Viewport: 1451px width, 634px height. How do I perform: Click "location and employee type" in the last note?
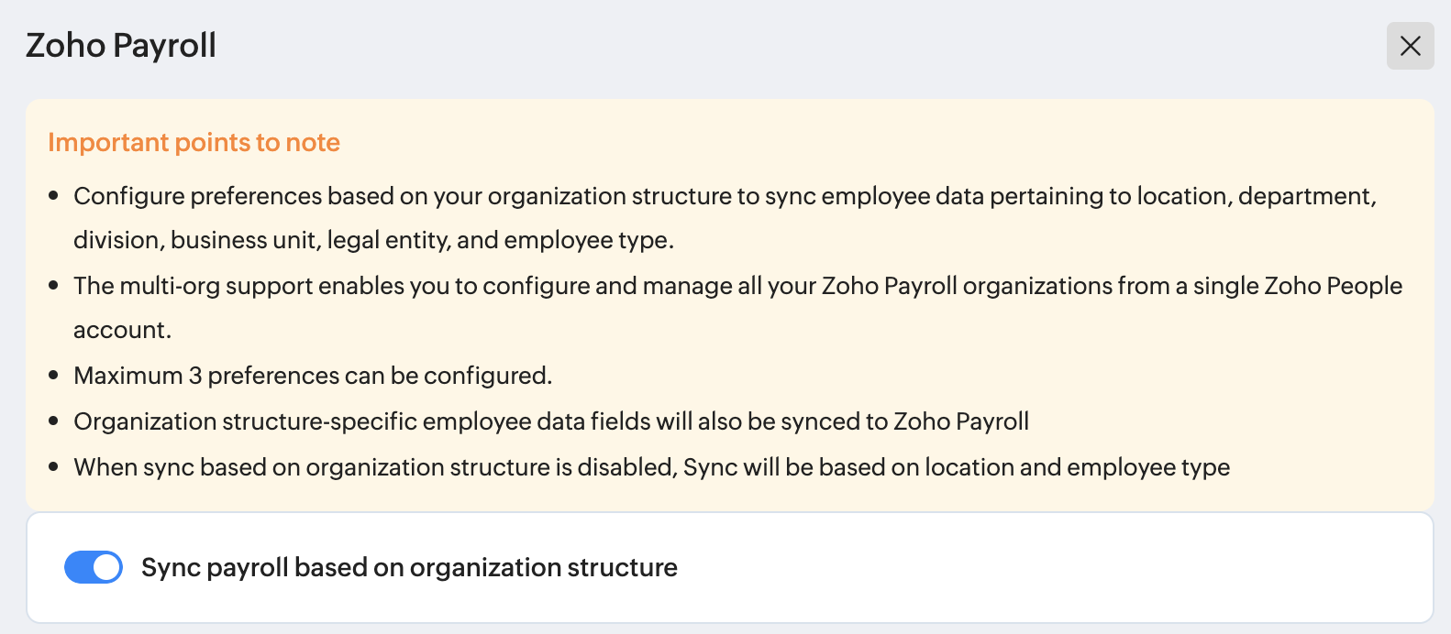tap(1077, 467)
